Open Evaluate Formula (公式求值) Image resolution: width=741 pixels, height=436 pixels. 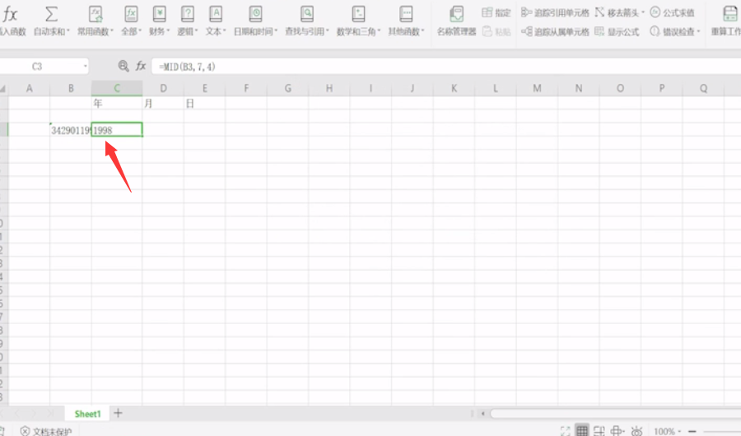672,13
